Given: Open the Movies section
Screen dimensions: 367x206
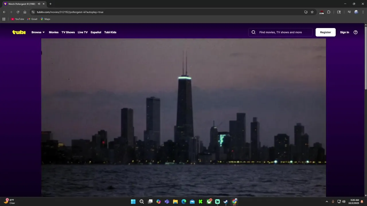Looking at the screenshot, I should point(54,32).
